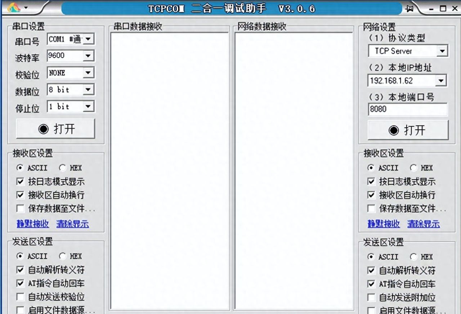The image size is (461, 314).
Task: Click the local port 8080 input field
Action: (x=407, y=109)
